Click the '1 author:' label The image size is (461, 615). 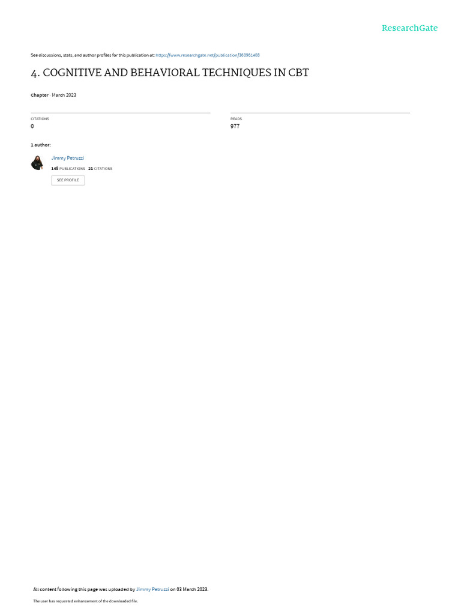41,145
